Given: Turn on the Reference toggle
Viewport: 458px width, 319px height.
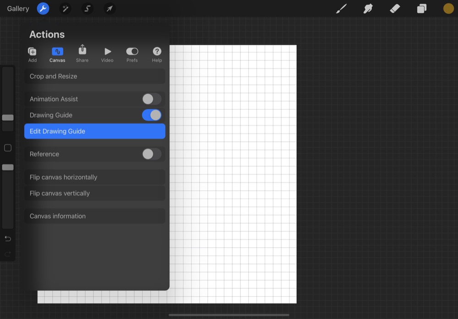Looking at the screenshot, I should [152, 154].
